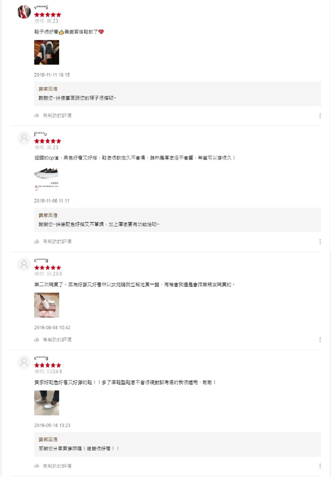Open photo of worn silver shoes

point(46,403)
